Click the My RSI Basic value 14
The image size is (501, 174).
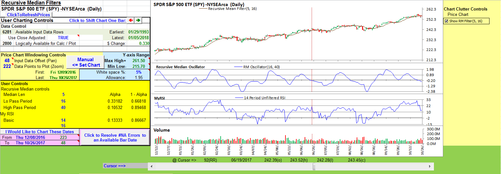(x=63, y=120)
